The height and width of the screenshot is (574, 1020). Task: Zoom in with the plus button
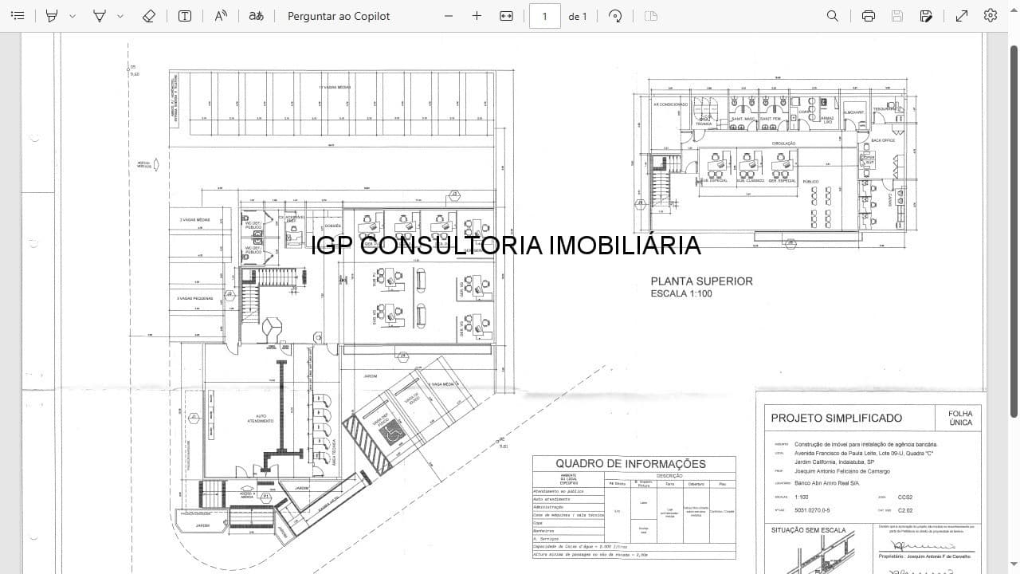(x=477, y=16)
